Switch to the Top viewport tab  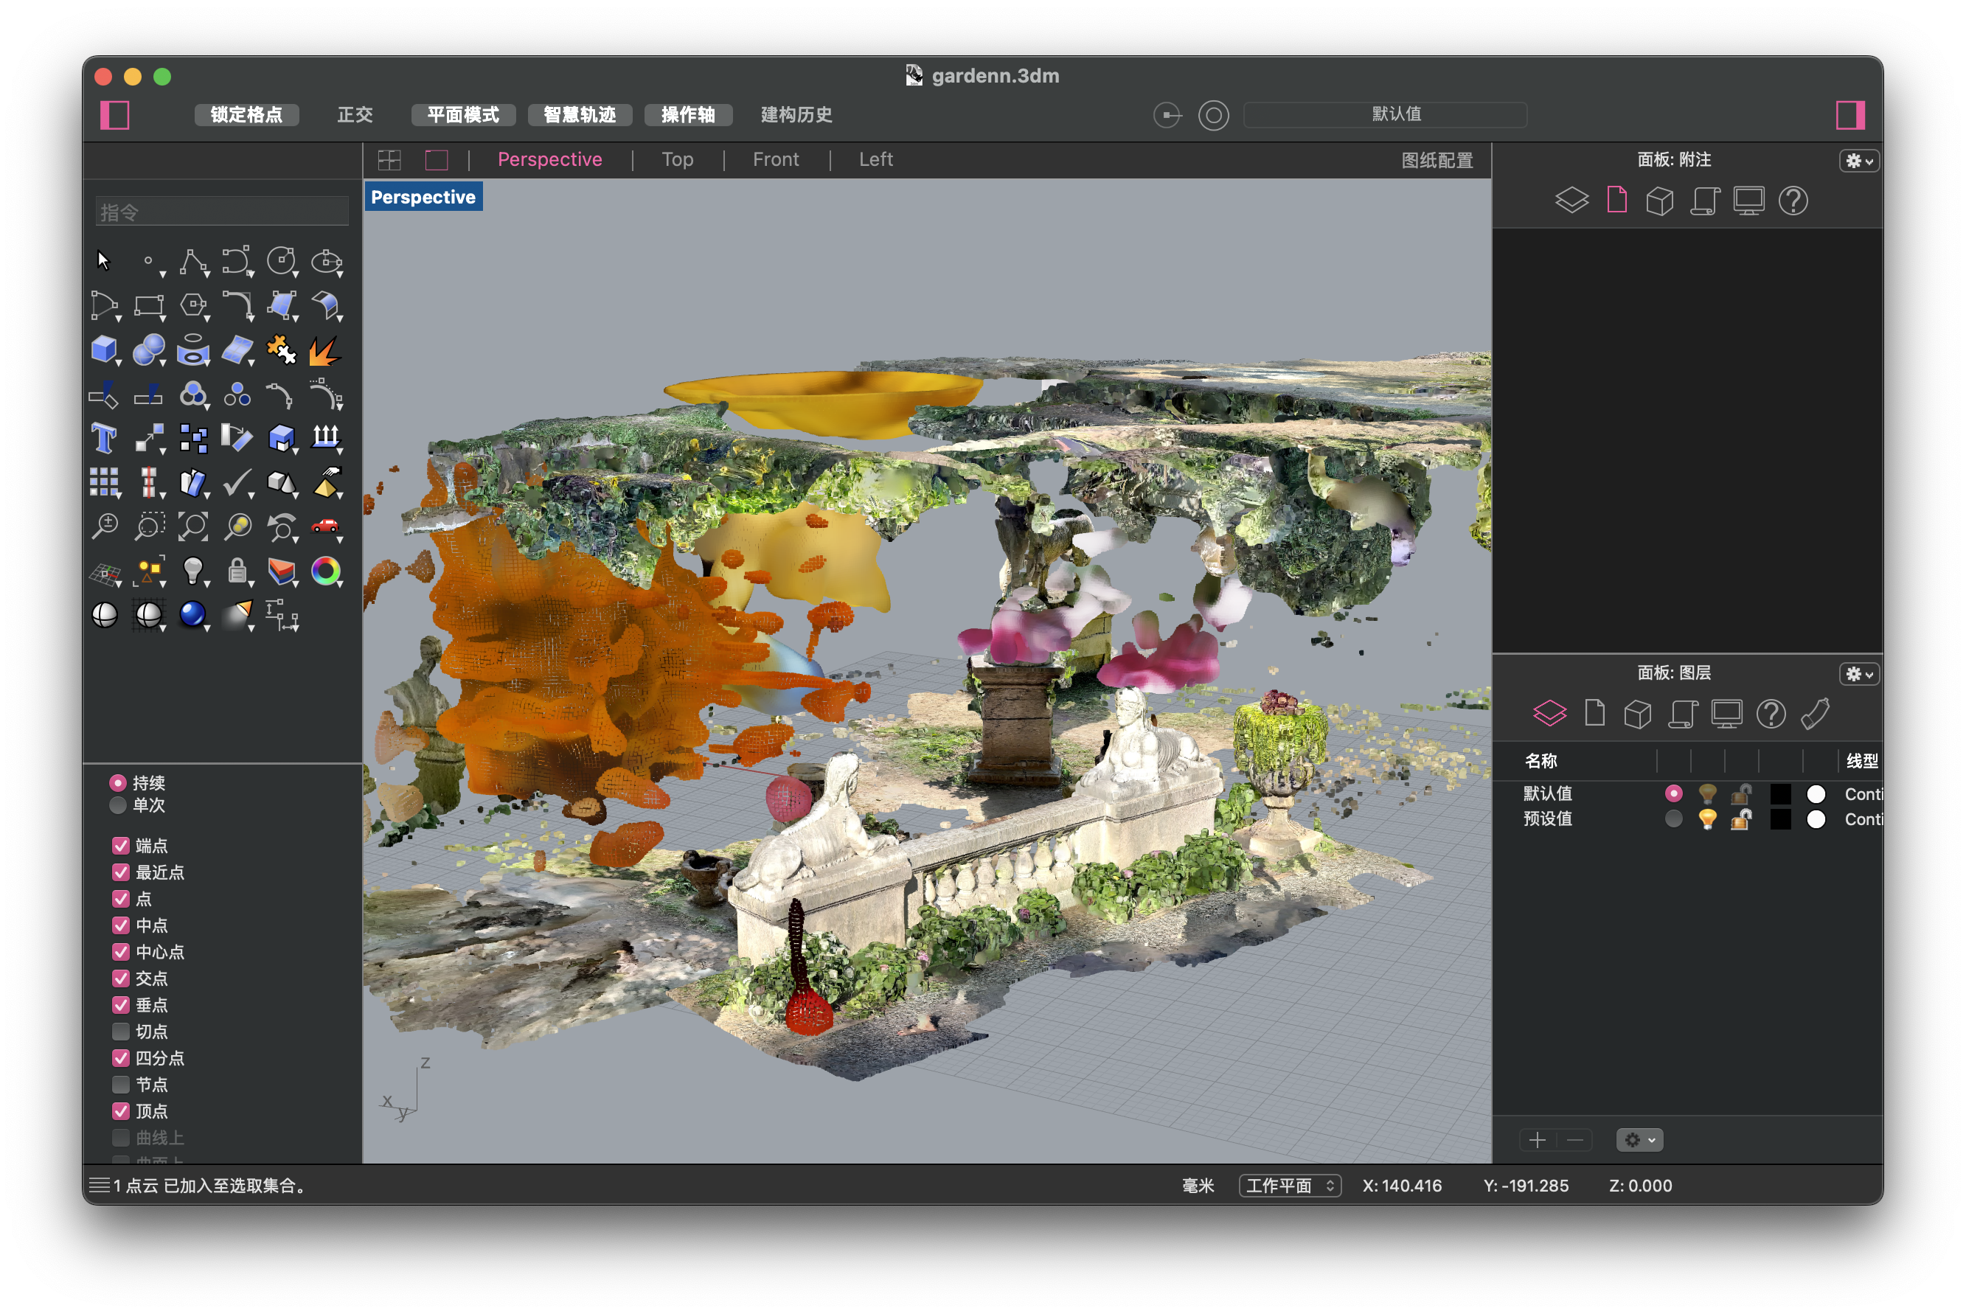(677, 159)
